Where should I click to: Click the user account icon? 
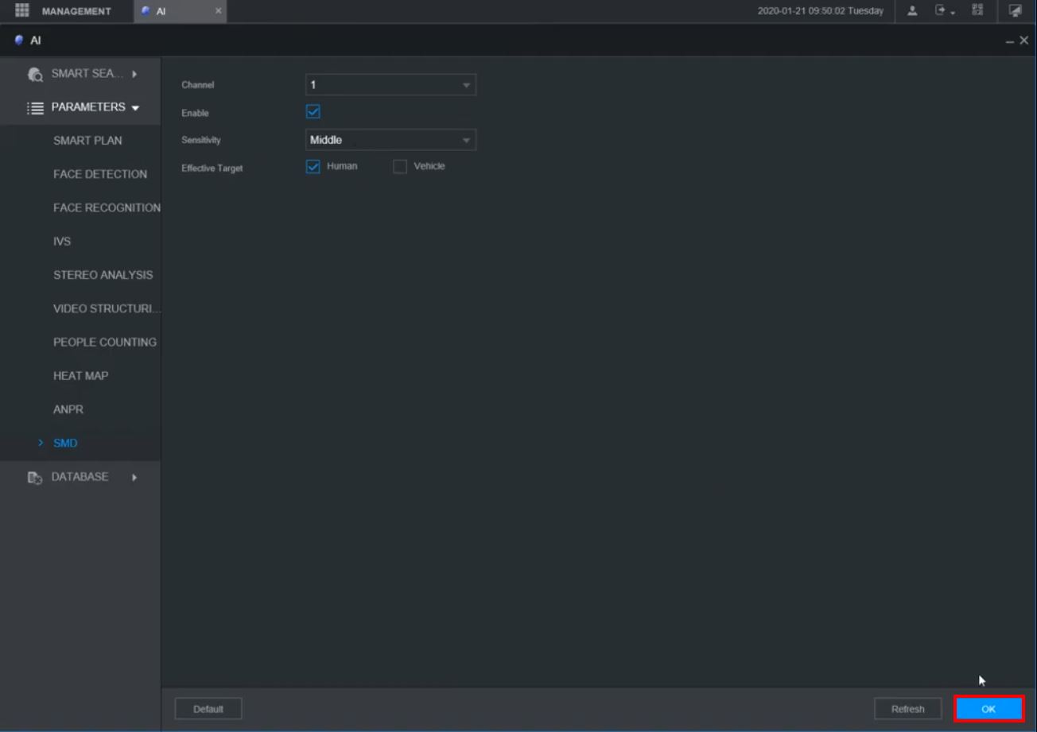tap(912, 11)
